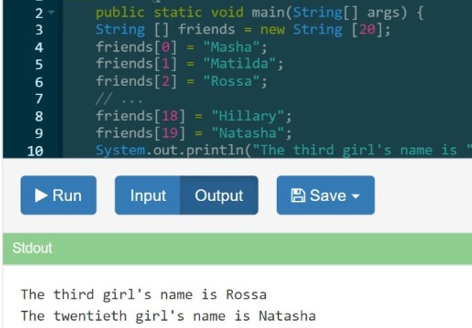Click the play icon on Run
The image size is (472, 328).
41,196
